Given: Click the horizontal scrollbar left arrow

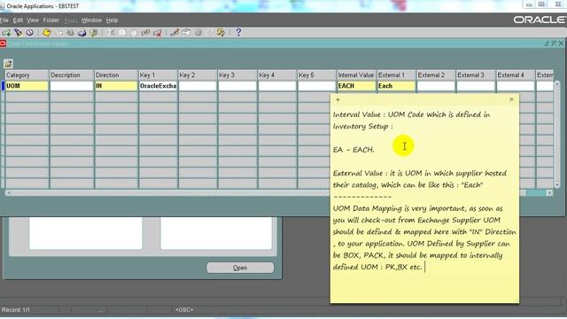Looking at the screenshot, I should point(8,193).
